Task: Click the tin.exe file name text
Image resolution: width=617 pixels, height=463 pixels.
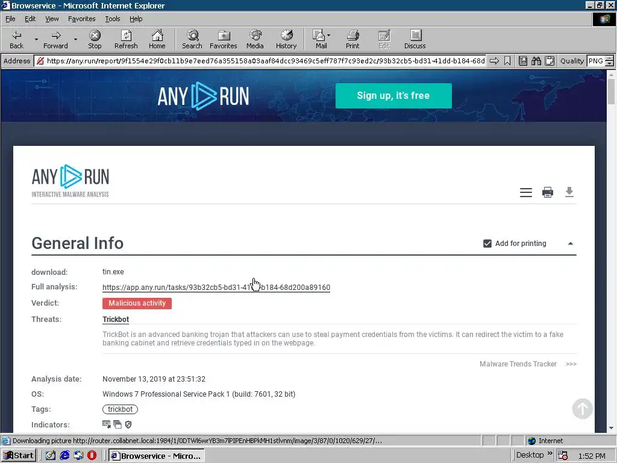Action: [x=113, y=272]
